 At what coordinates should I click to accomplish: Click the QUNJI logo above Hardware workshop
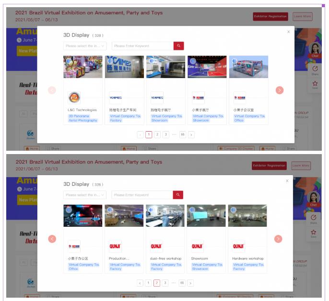(239, 246)
